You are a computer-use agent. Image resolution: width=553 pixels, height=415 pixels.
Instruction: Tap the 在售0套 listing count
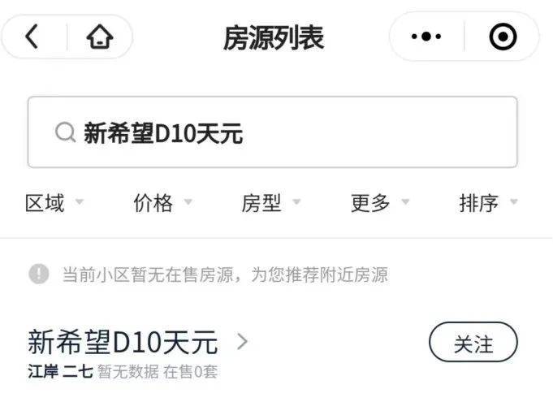(x=191, y=372)
